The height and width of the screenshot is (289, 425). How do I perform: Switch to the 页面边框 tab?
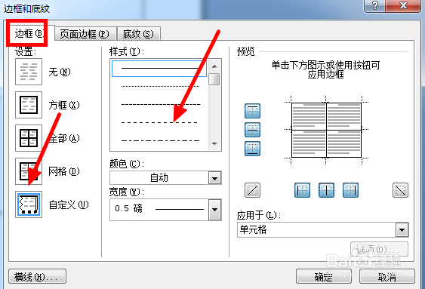click(x=85, y=34)
